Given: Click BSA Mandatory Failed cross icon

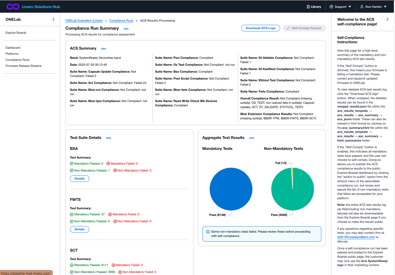Looking at the screenshot, I should pos(108,163).
